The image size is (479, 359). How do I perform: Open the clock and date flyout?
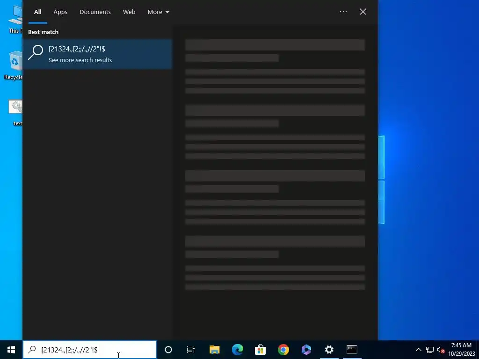tap(462, 350)
